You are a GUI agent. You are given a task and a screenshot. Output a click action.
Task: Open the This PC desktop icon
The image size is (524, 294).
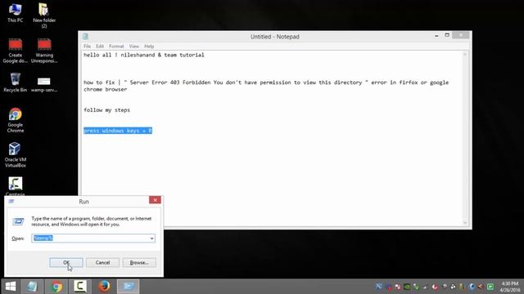tap(15, 13)
